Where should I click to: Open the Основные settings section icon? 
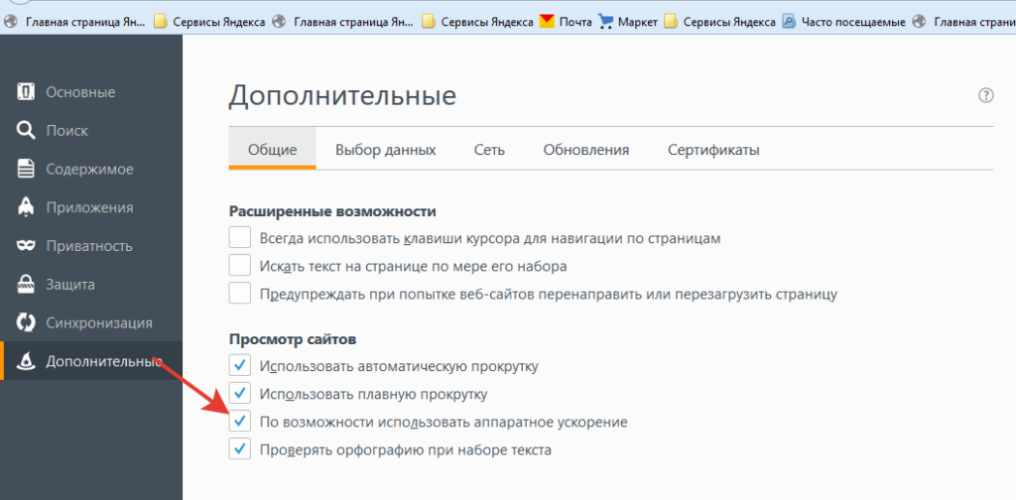tap(27, 92)
